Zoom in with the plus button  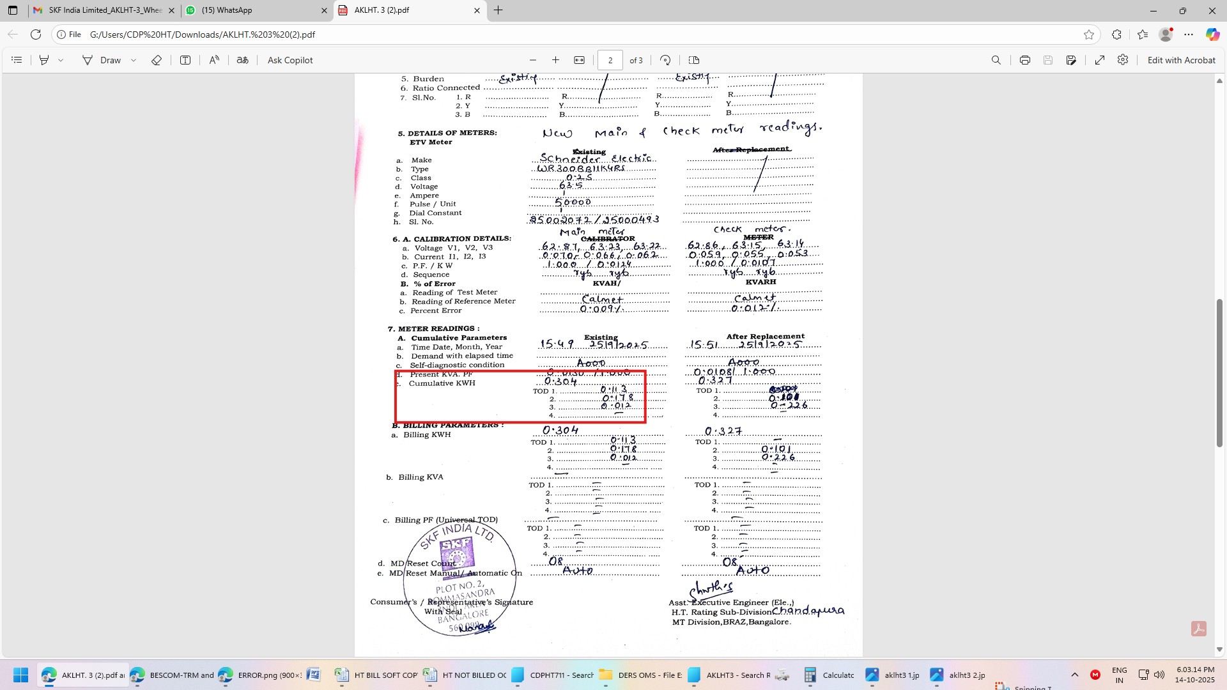555,60
